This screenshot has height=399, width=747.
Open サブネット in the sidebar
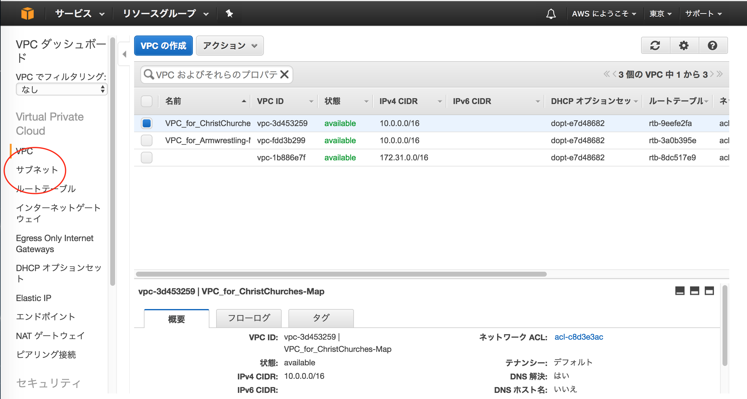pyautogui.click(x=37, y=170)
